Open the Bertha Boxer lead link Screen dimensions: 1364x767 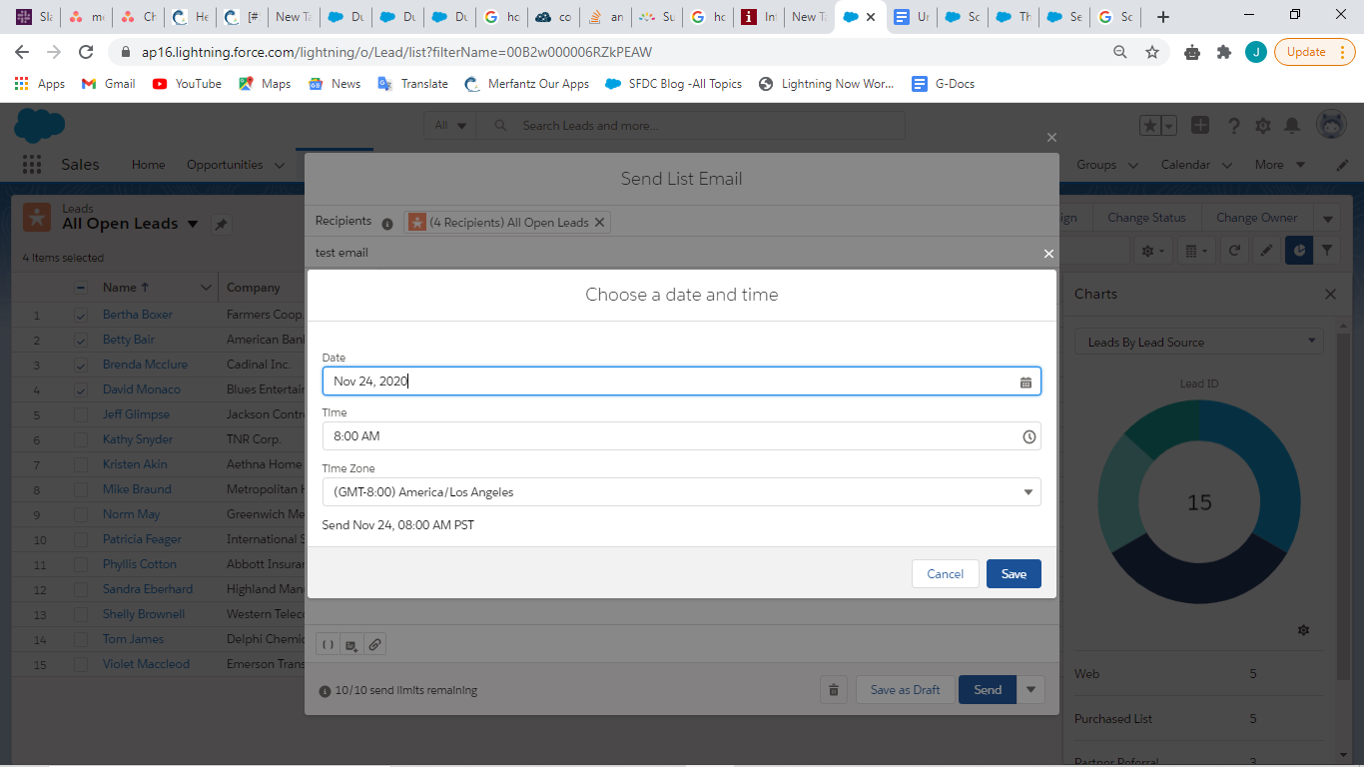point(138,315)
